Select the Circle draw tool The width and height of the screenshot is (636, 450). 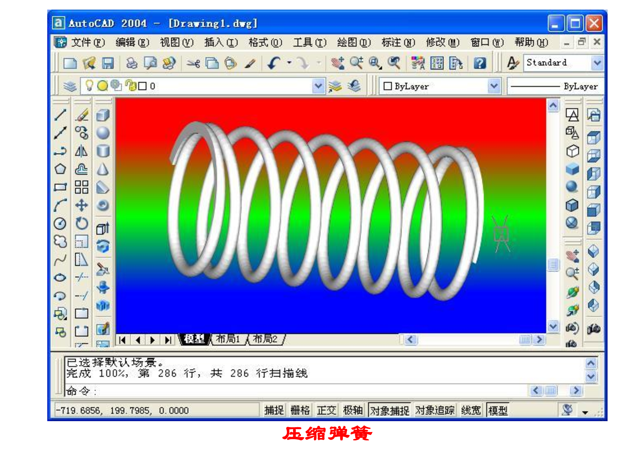pos(60,223)
